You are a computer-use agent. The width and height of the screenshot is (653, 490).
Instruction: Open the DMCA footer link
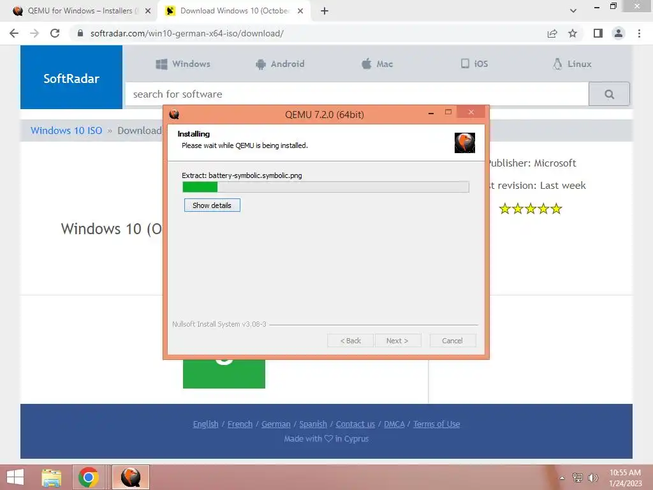[394, 424]
